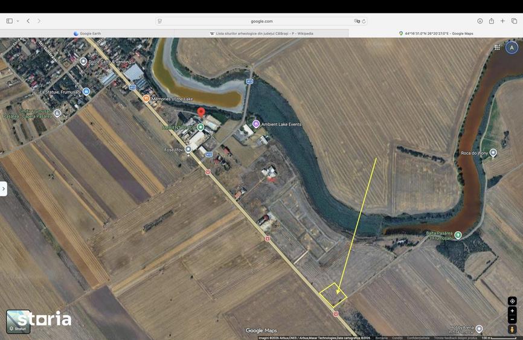Open the sidebar options dropdown chevron
Screen dimensions: 523x340
tap(18, 21)
